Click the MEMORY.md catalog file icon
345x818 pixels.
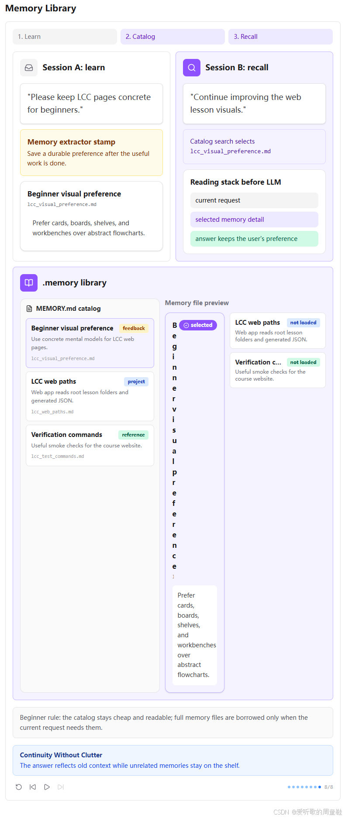29,309
